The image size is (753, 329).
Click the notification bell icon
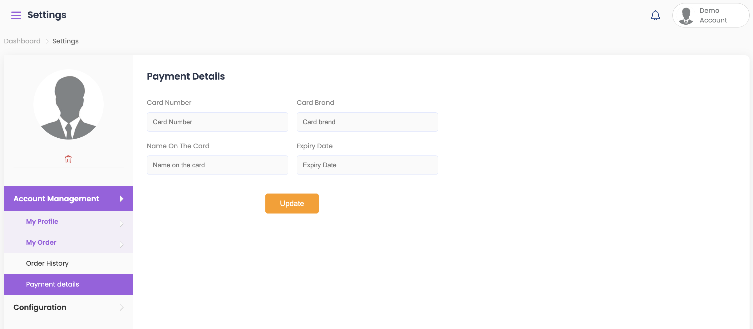[655, 15]
